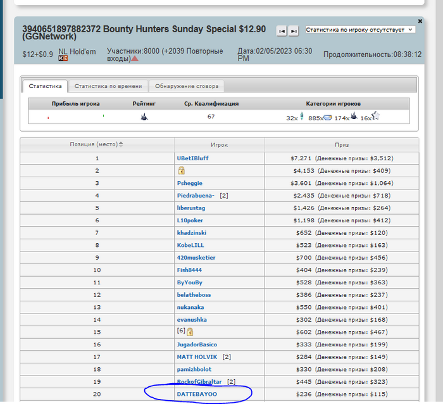The height and width of the screenshot is (404, 443).
Task: Open player ByYouBy profile
Action: tap(190, 282)
